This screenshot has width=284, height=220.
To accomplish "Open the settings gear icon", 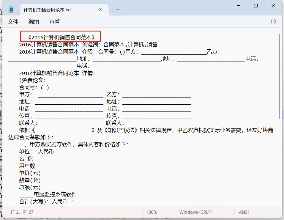I will coord(273,21).
